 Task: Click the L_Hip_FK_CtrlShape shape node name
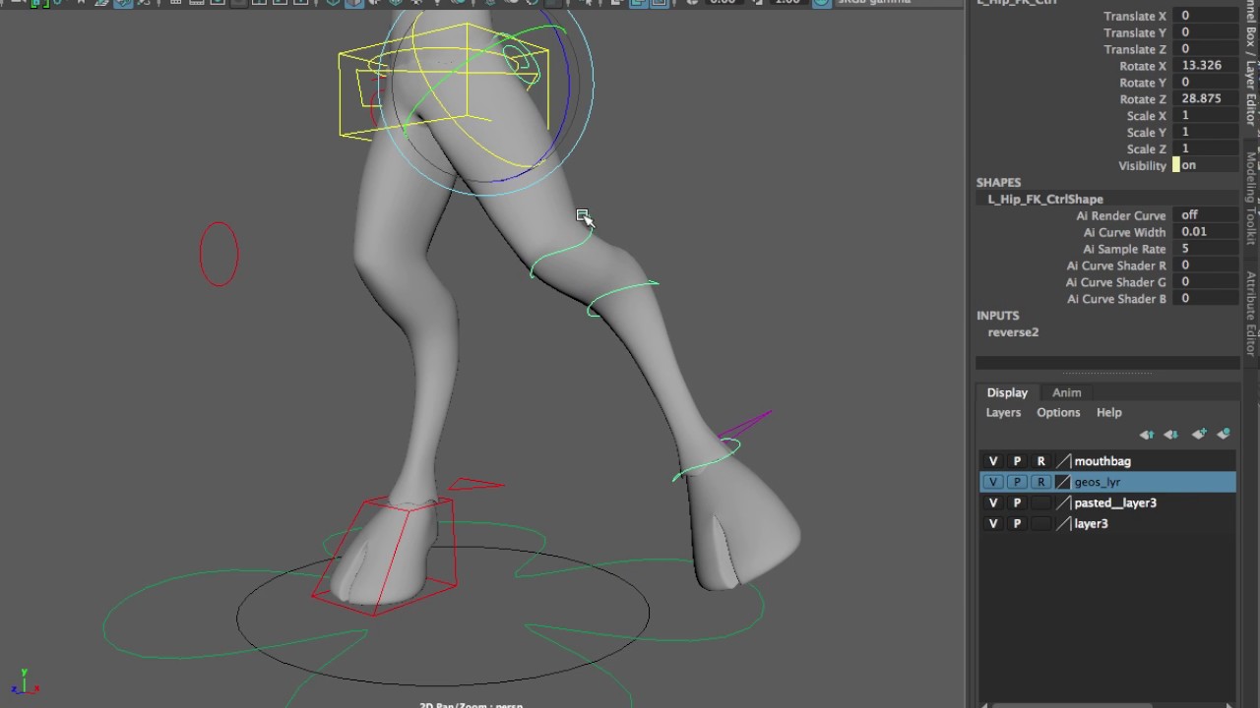1045,199
